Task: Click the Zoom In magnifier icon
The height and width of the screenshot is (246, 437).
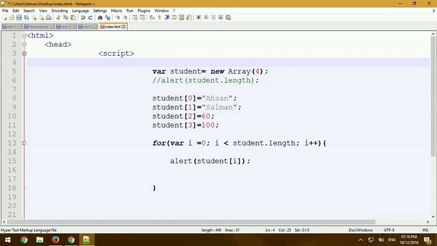Action: coord(117,17)
